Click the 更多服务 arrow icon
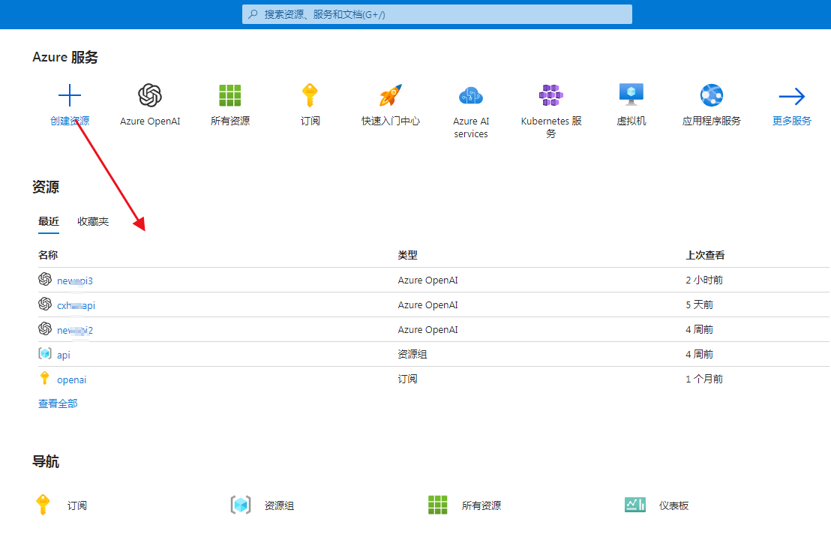Screen dimensions: 831x549 click(792, 97)
